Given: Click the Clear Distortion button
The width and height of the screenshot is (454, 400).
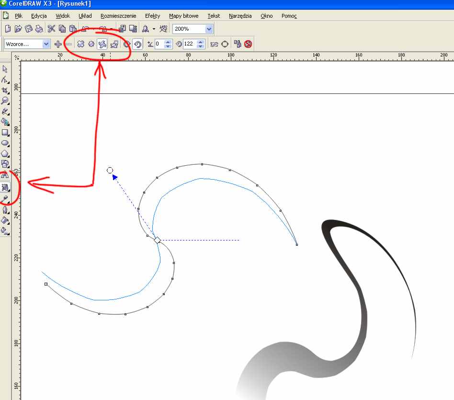Looking at the screenshot, I should [248, 44].
